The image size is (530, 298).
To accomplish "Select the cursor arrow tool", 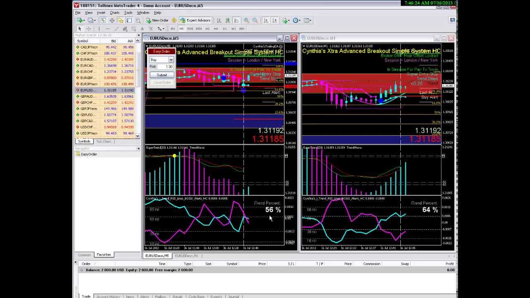I will (x=79, y=29).
